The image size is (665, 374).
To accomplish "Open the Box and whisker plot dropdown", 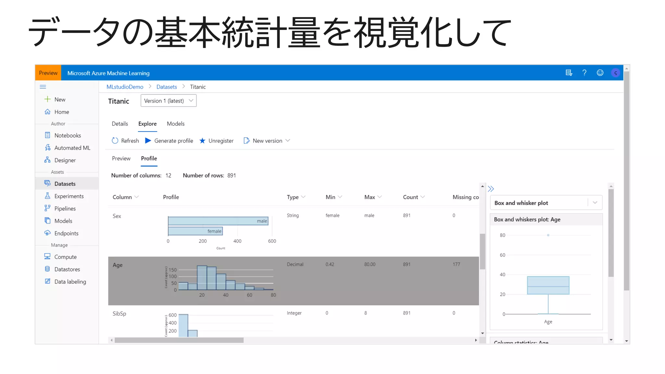I will [x=546, y=203].
